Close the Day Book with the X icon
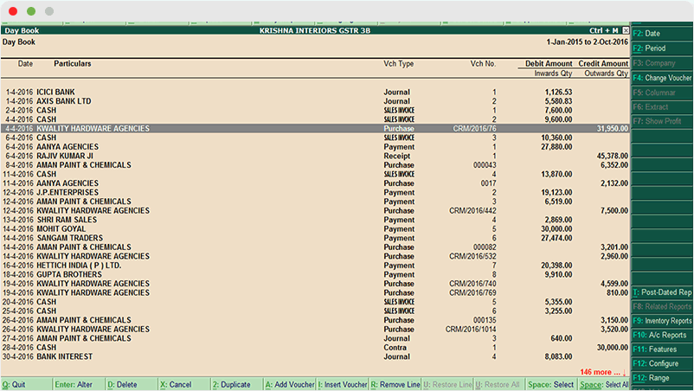Image resolution: width=694 pixels, height=391 pixels. coord(626,30)
